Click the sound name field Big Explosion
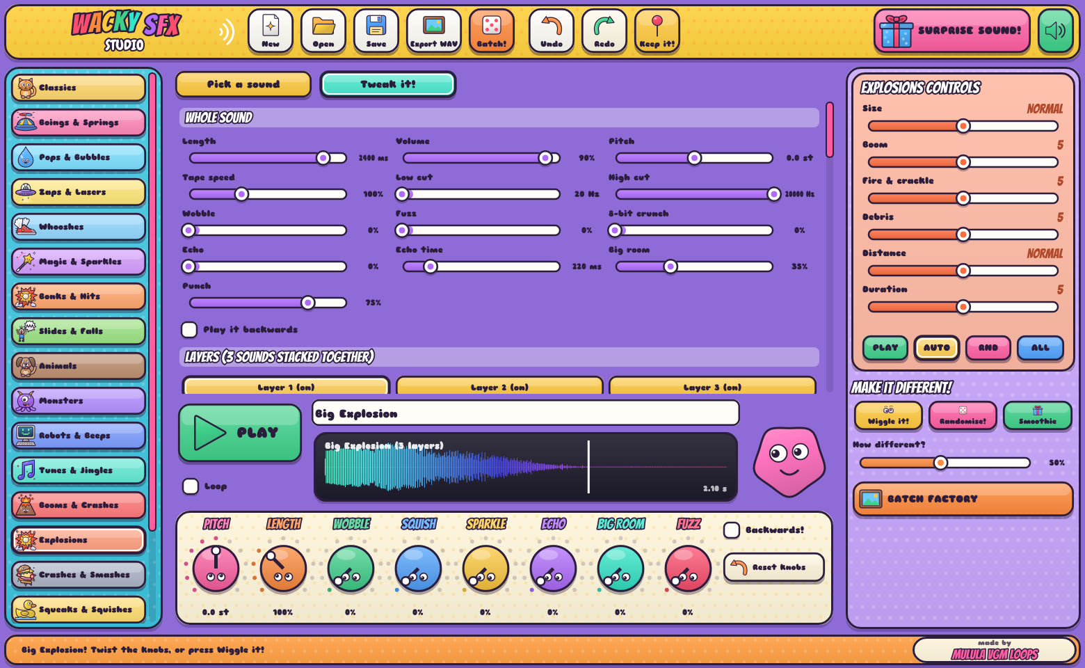 coord(526,413)
